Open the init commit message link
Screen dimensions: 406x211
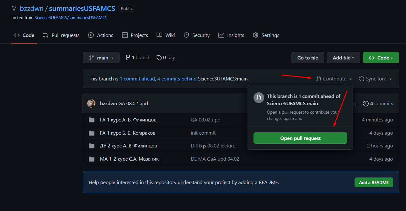(x=203, y=133)
